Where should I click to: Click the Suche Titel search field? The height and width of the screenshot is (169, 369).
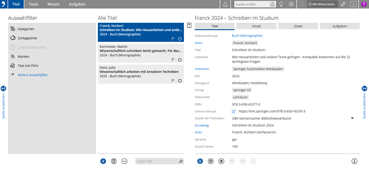156,161
